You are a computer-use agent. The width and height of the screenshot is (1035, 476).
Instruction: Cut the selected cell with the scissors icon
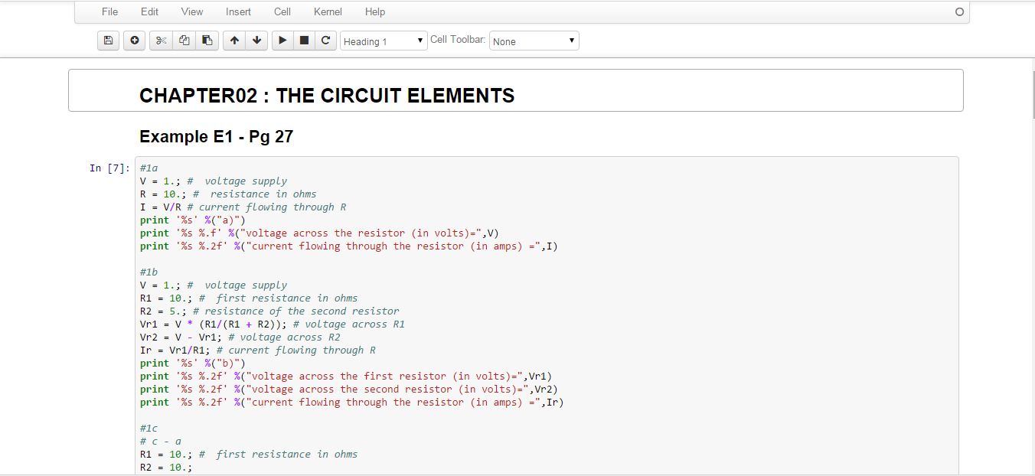tap(161, 41)
